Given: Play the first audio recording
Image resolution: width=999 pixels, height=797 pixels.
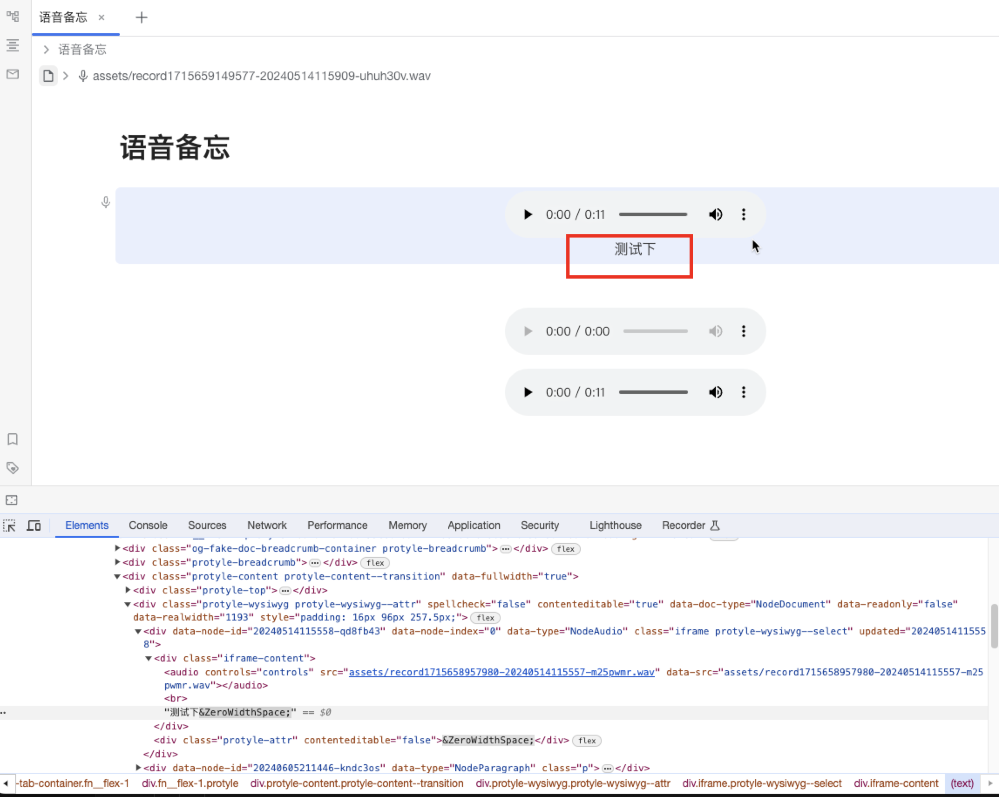Looking at the screenshot, I should 528,214.
